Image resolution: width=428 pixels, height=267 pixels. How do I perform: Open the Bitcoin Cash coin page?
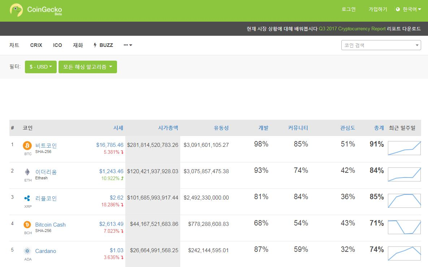coord(51,225)
